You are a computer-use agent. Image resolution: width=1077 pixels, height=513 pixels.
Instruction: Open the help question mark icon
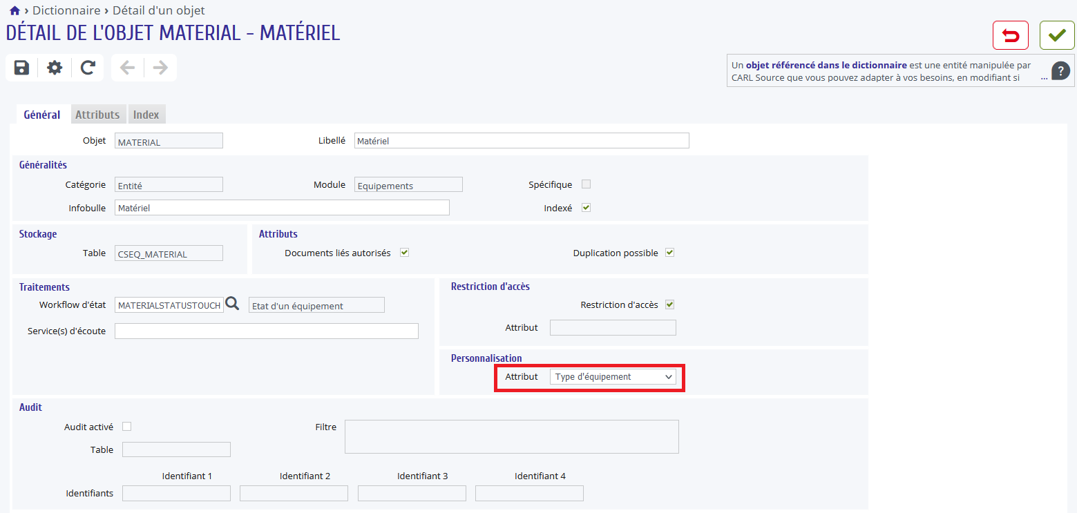tap(1061, 70)
